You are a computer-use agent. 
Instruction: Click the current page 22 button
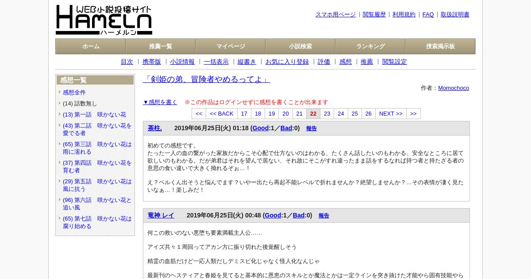[x=313, y=114]
